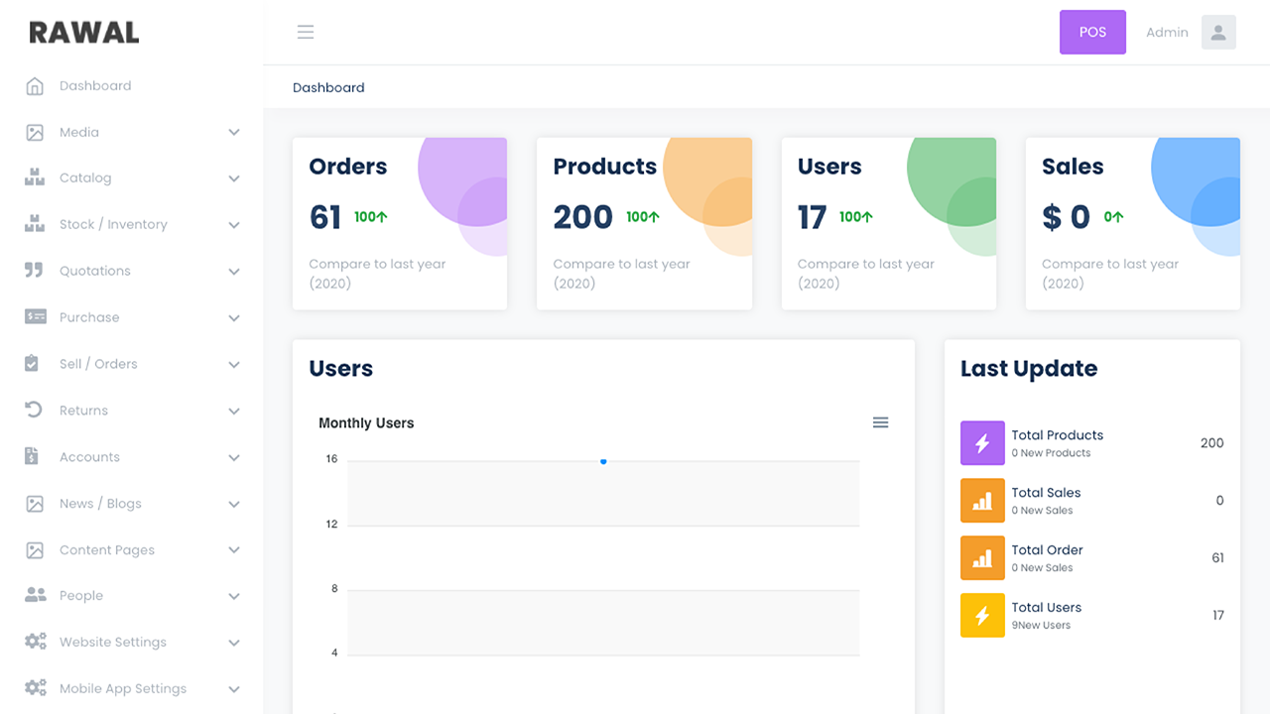This screenshot has height=714, width=1270.
Task: Click the Admin user avatar icon
Action: [x=1218, y=32]
